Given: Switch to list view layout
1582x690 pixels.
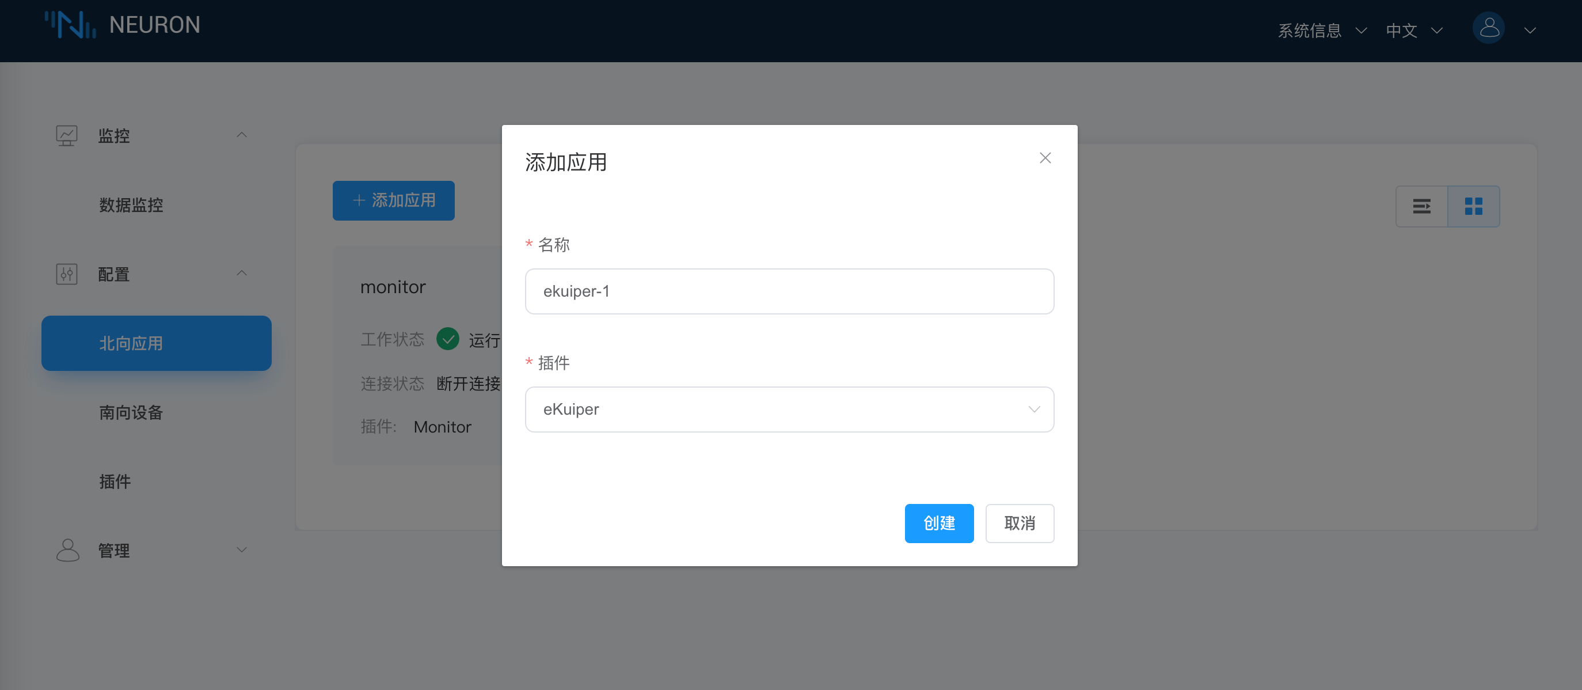Looking at the screenshot, I should click(x=1421, y=206).
